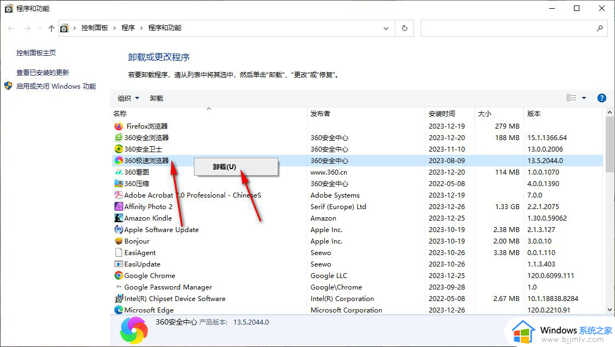Click scrollbar up arrow

610,113
